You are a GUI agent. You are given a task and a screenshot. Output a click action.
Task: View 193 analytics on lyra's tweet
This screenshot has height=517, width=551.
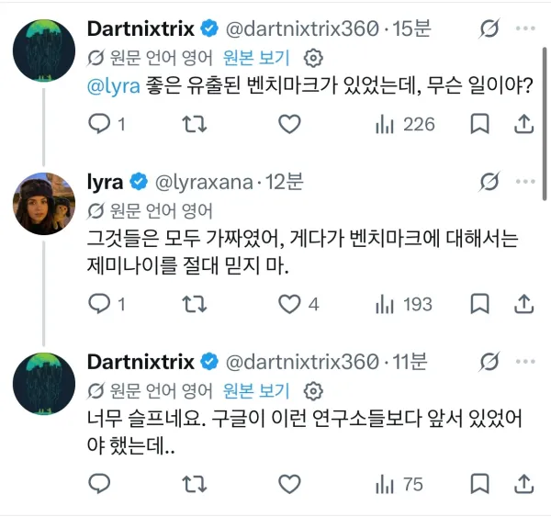point(404,304)
